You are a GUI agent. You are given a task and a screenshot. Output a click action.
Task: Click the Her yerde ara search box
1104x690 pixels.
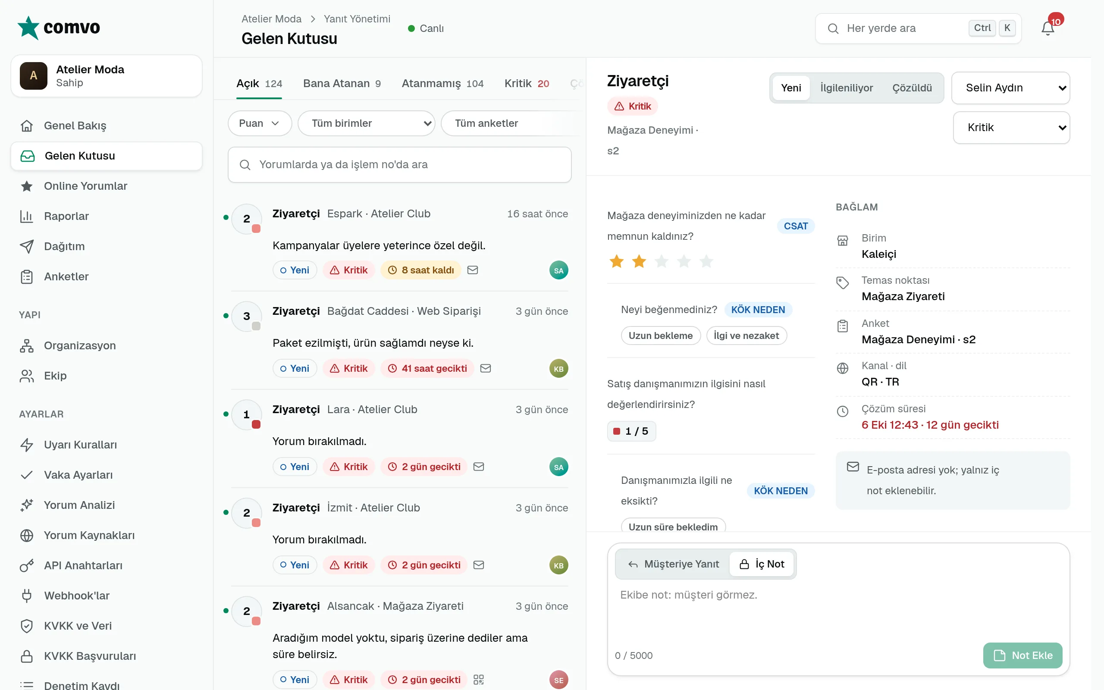coord(918,28)
